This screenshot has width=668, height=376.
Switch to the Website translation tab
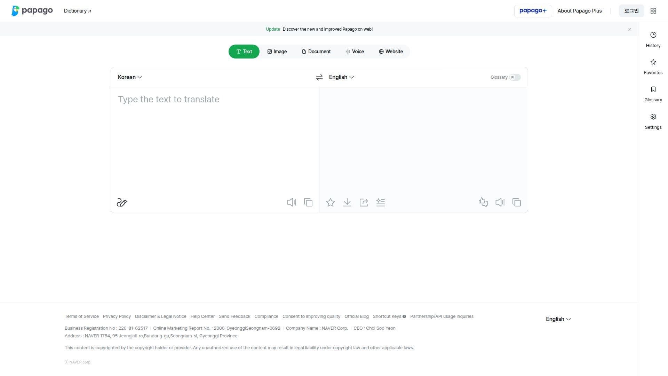point(391,52)
